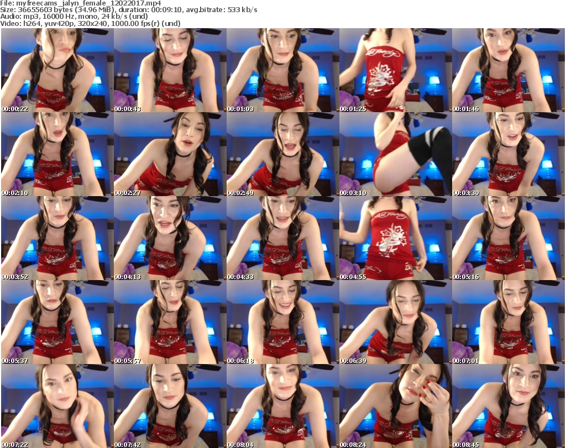
Task: Open the frame timestamped 00:05:16
Action: (507, 238)
